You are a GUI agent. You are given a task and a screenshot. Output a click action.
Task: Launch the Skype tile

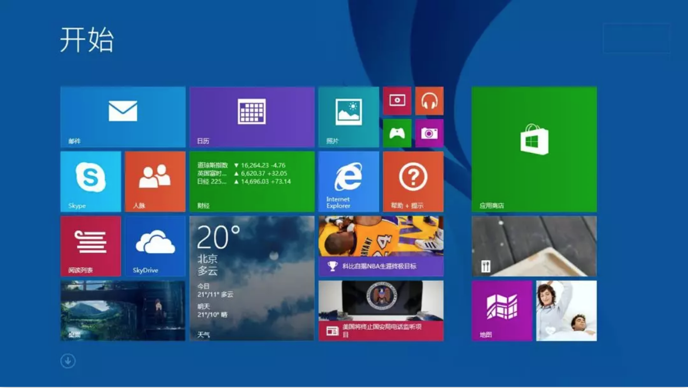pos(91,182)
